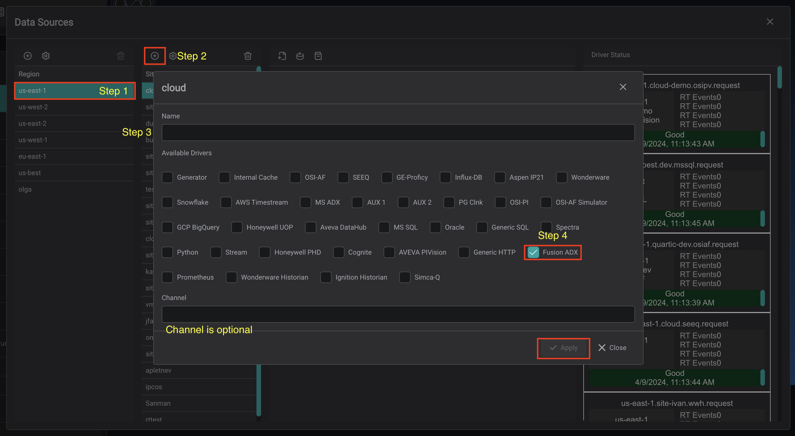Viewport: 795px width, 436px height.
Task: Enable the PG Clnk checkbox
Action: tap(449, 203)
